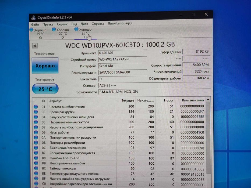Screen dimensions: 251x188
Task: Click status icon for Таймаут команды
Action: (36, 168)
